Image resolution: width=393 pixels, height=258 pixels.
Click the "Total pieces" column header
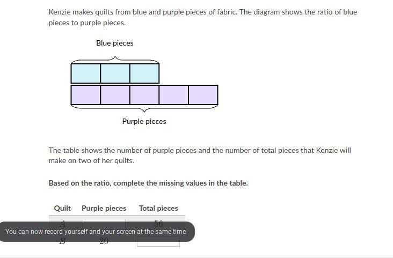click(158, 208)
